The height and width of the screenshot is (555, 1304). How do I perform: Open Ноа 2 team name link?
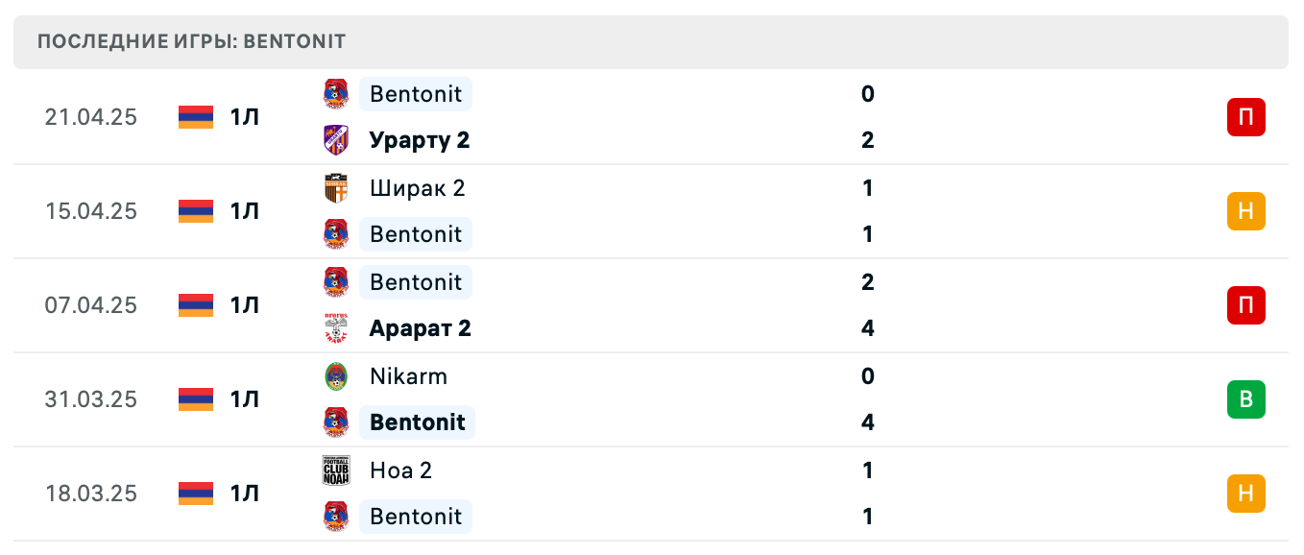(x=400, y=471)
